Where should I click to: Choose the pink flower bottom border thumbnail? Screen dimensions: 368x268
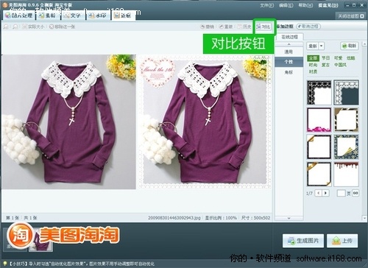319,120
